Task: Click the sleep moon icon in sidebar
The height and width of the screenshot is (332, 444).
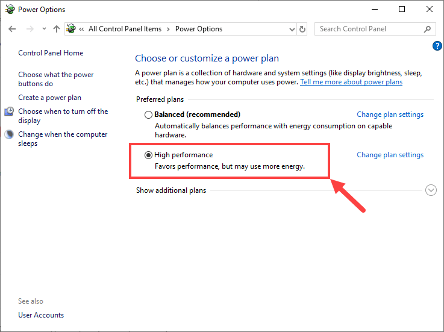Action: [x=9, y=134]
